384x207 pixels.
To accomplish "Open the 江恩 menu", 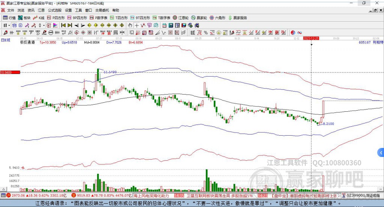I will (41, 10).
